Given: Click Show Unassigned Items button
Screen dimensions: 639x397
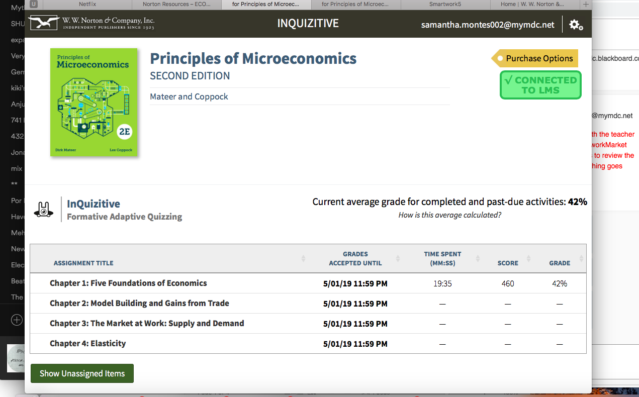Looking at the screenshot, I should click(82, 373).
